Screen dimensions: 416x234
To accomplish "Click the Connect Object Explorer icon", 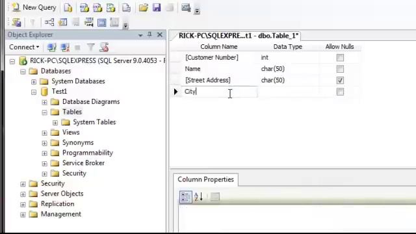I will pos(52,47).
